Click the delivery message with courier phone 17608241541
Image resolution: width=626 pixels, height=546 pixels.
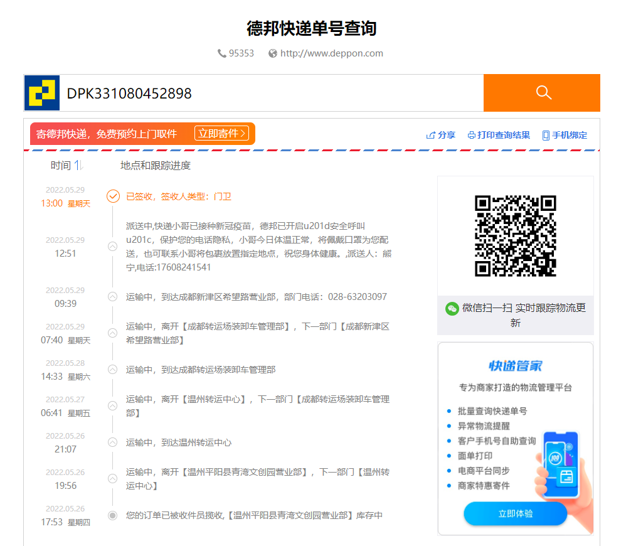[x=258, y=247]
